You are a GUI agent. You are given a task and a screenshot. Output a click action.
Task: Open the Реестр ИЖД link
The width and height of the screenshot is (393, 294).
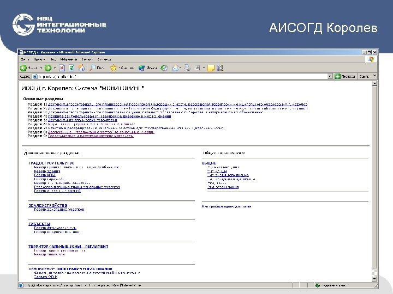(x=45, y=175)
